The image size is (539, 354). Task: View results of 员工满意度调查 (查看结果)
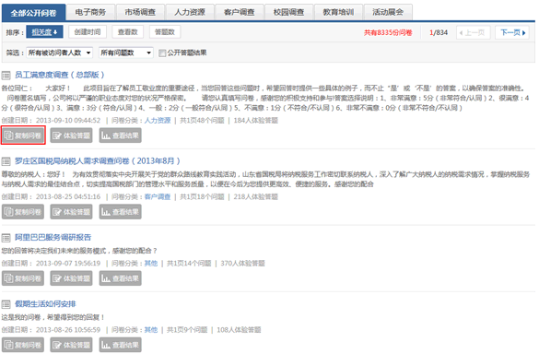(x=121, y=136)
